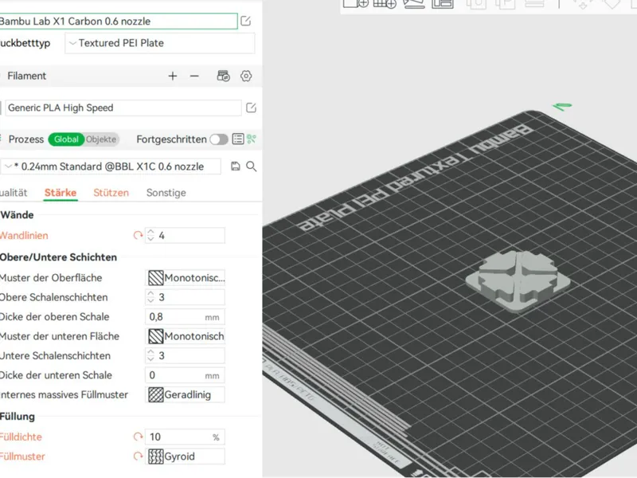Click the Arrange all objects icon
Viewport: 637px width, 478px height.
click(443, 3)
